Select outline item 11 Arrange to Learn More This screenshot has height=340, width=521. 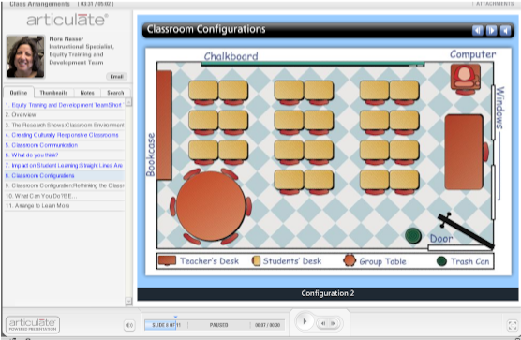click(64, 206)
